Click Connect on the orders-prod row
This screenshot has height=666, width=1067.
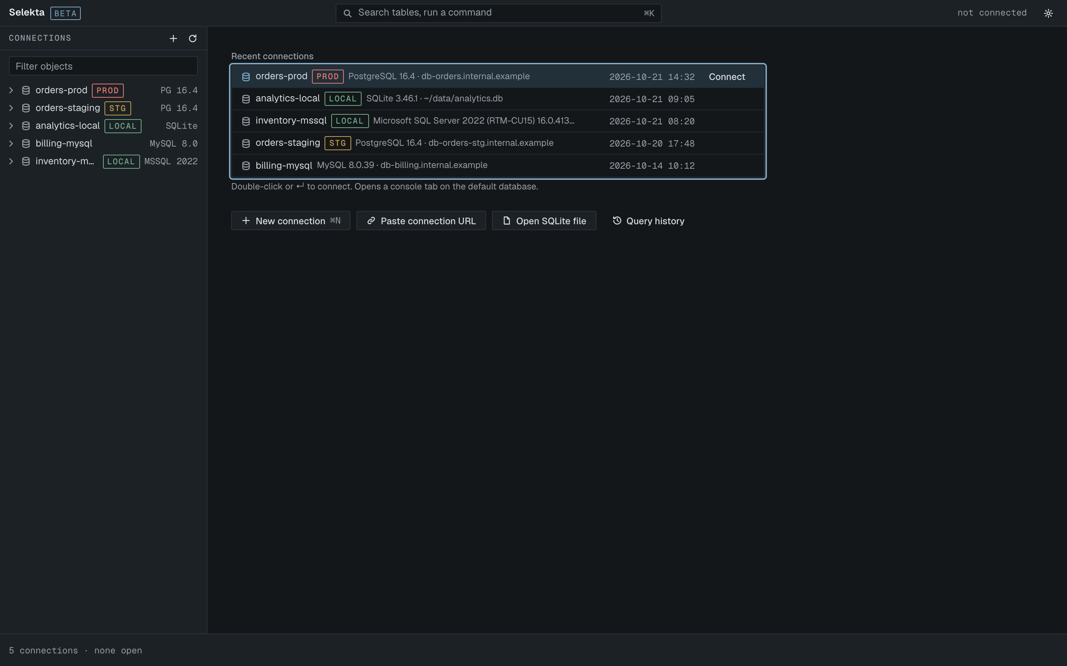tap(727, 77)
